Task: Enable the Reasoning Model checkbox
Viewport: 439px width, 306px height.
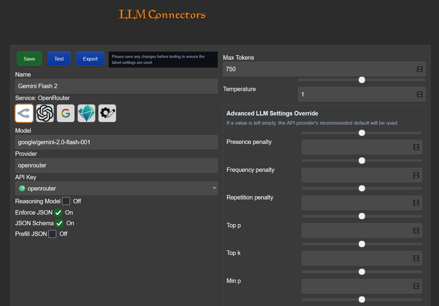Action: coord(66,201)
